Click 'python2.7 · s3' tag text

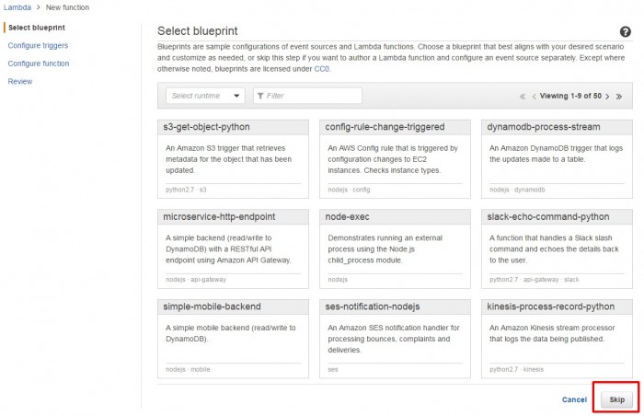pyautogui.click(x=186, y=190)
